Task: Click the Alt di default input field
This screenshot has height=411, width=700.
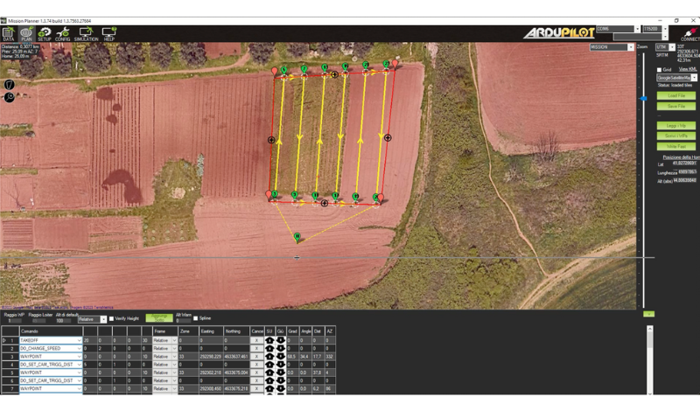Action: click(63, 321)
